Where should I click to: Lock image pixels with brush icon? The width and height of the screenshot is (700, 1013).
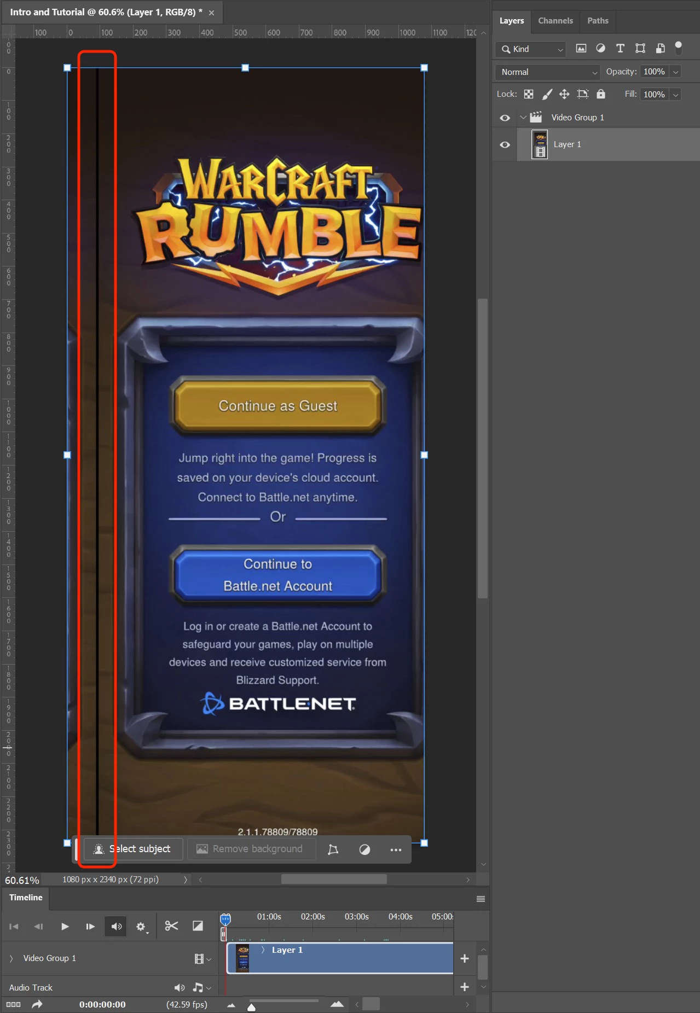(547, 94)
